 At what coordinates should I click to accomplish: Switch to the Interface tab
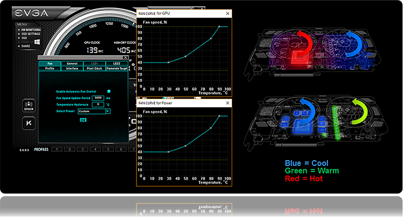tap(72, 69)
